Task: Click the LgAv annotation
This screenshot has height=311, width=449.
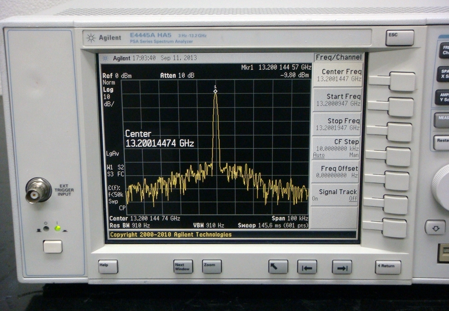Action: click(x=112, y=154)
